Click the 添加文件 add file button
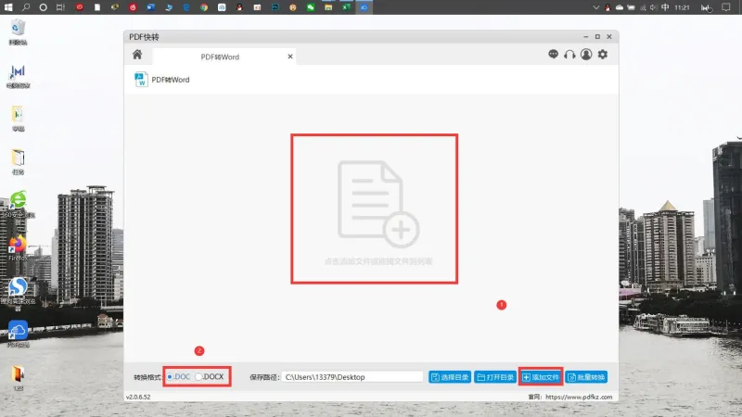Image resolution: width=742 pixels, height=417 pixels. pos(541,377)
